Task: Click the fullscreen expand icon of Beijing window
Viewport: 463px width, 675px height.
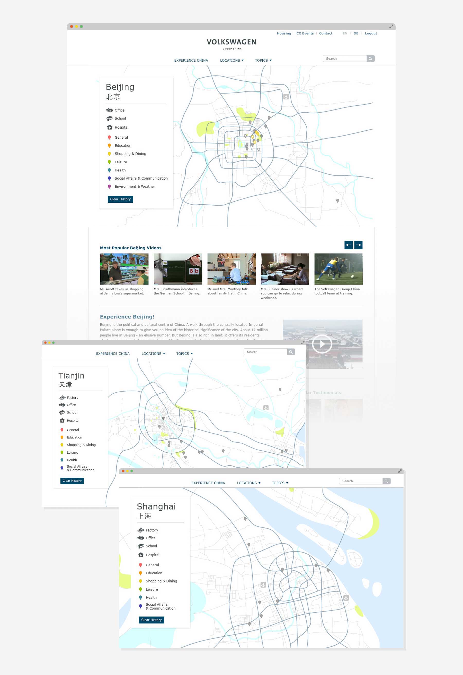Action: (x=391, y=27)
